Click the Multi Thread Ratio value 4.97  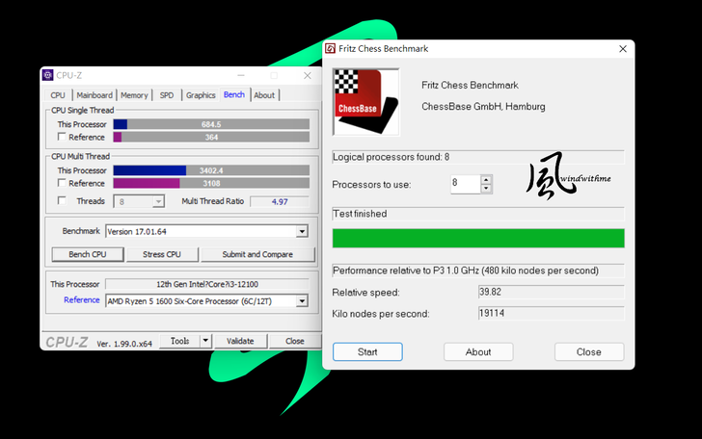click(x=280, y=201)
